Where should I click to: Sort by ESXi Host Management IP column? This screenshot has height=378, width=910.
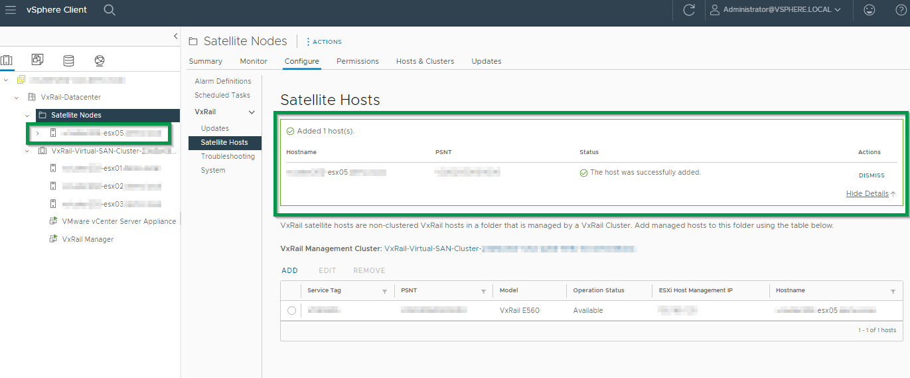tap(696, 290)
